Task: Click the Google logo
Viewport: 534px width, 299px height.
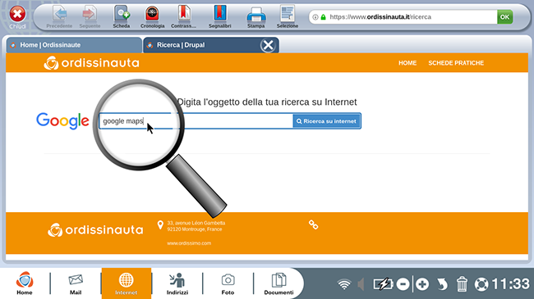Action: pyautogui.click(x=62, y=120)
